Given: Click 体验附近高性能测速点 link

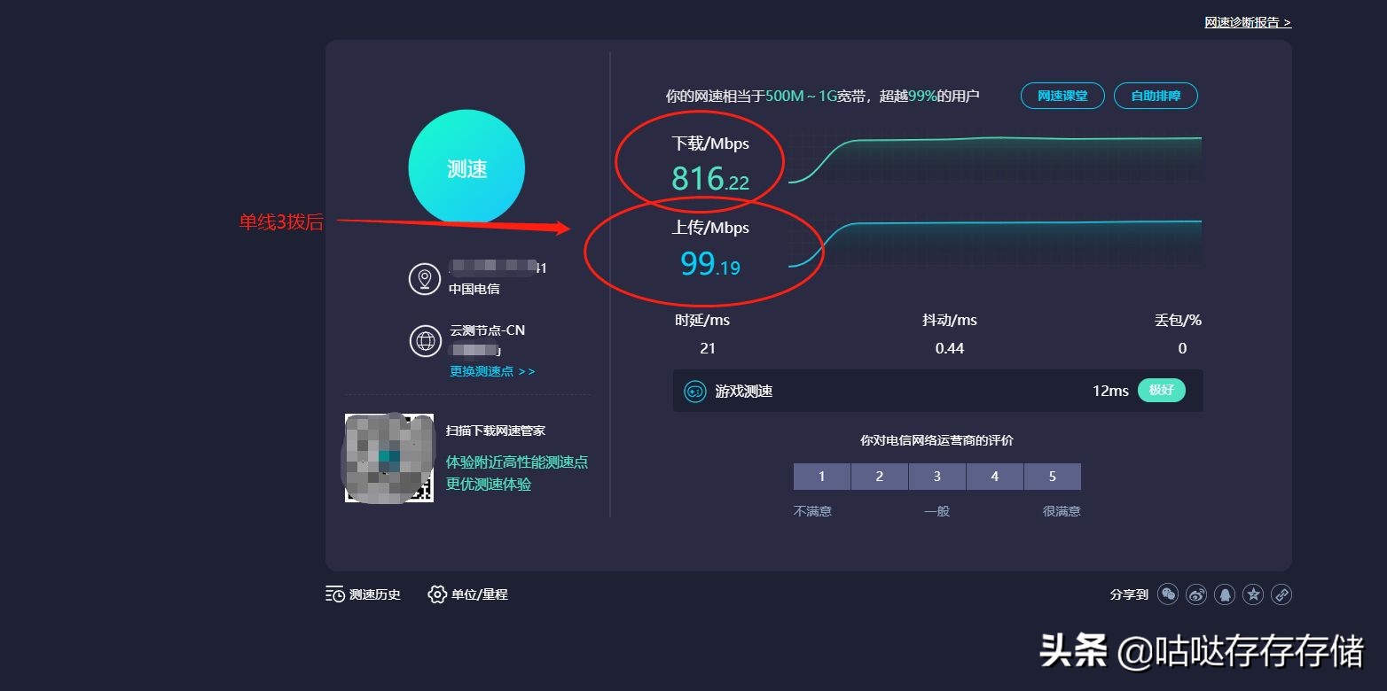Looking at the screenshot, I should [x=515, y=462].
